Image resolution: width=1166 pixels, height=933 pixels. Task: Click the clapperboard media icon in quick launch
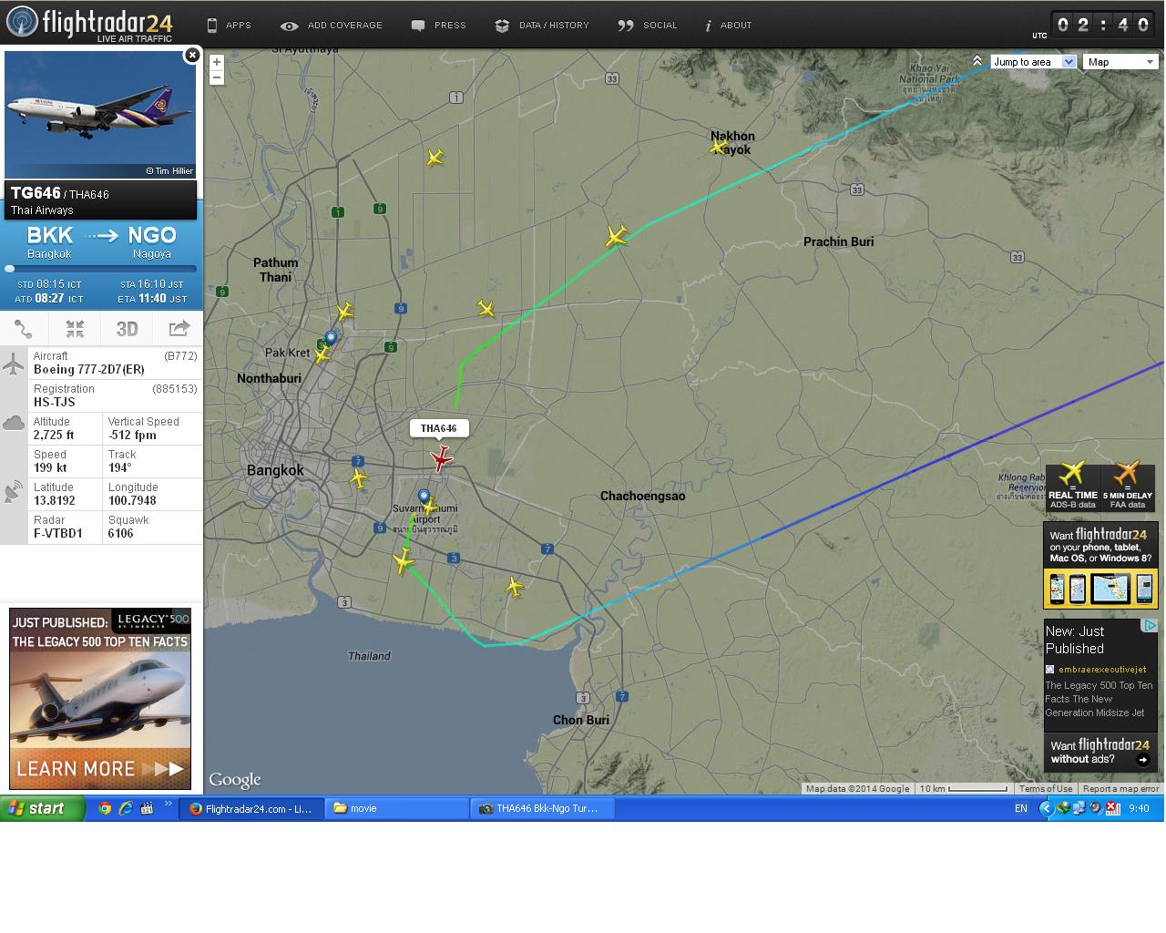point(147,808)
